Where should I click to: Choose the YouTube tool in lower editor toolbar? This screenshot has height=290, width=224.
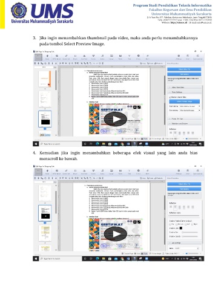click(84, 172)
